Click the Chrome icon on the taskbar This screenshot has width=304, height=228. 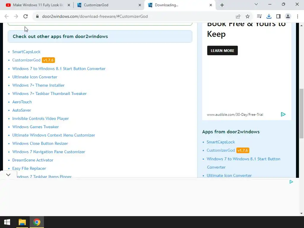click(x=37, y=222)
